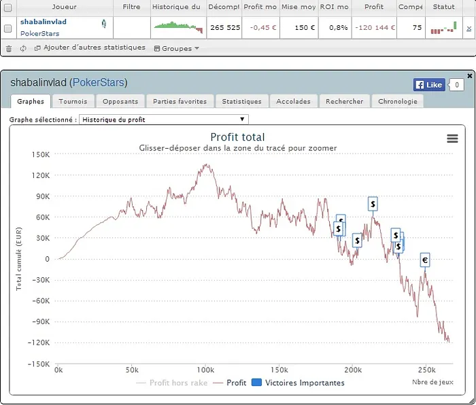
Task: Switch to the Tournois tab
Action: point(73,101)
